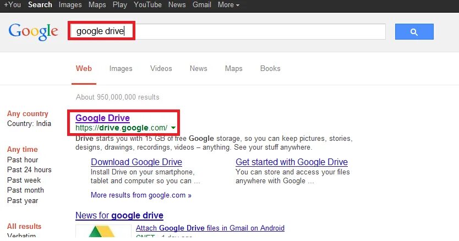Click the search box containing google drive
The image size is (459, 241).
pos(228,31)
